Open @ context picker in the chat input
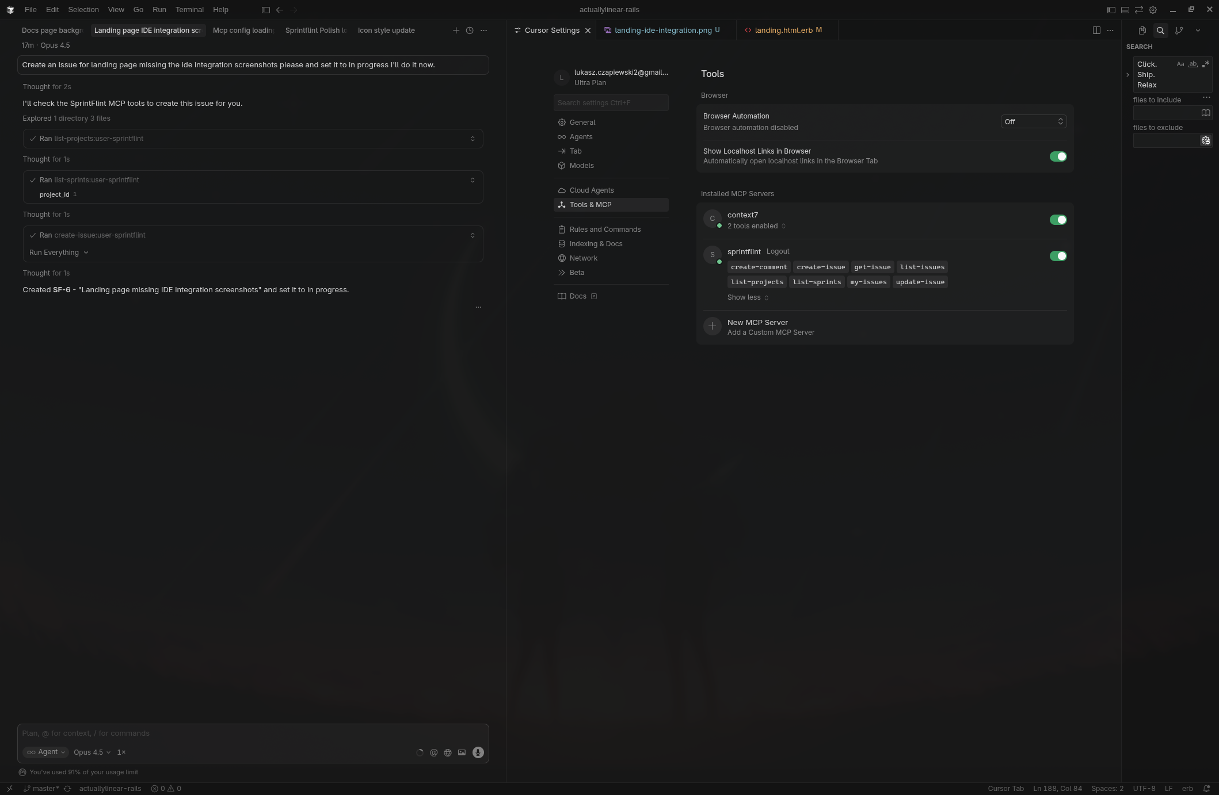Screen dimensions: 1219x795 pyautogui.click(x=434, y=752)
